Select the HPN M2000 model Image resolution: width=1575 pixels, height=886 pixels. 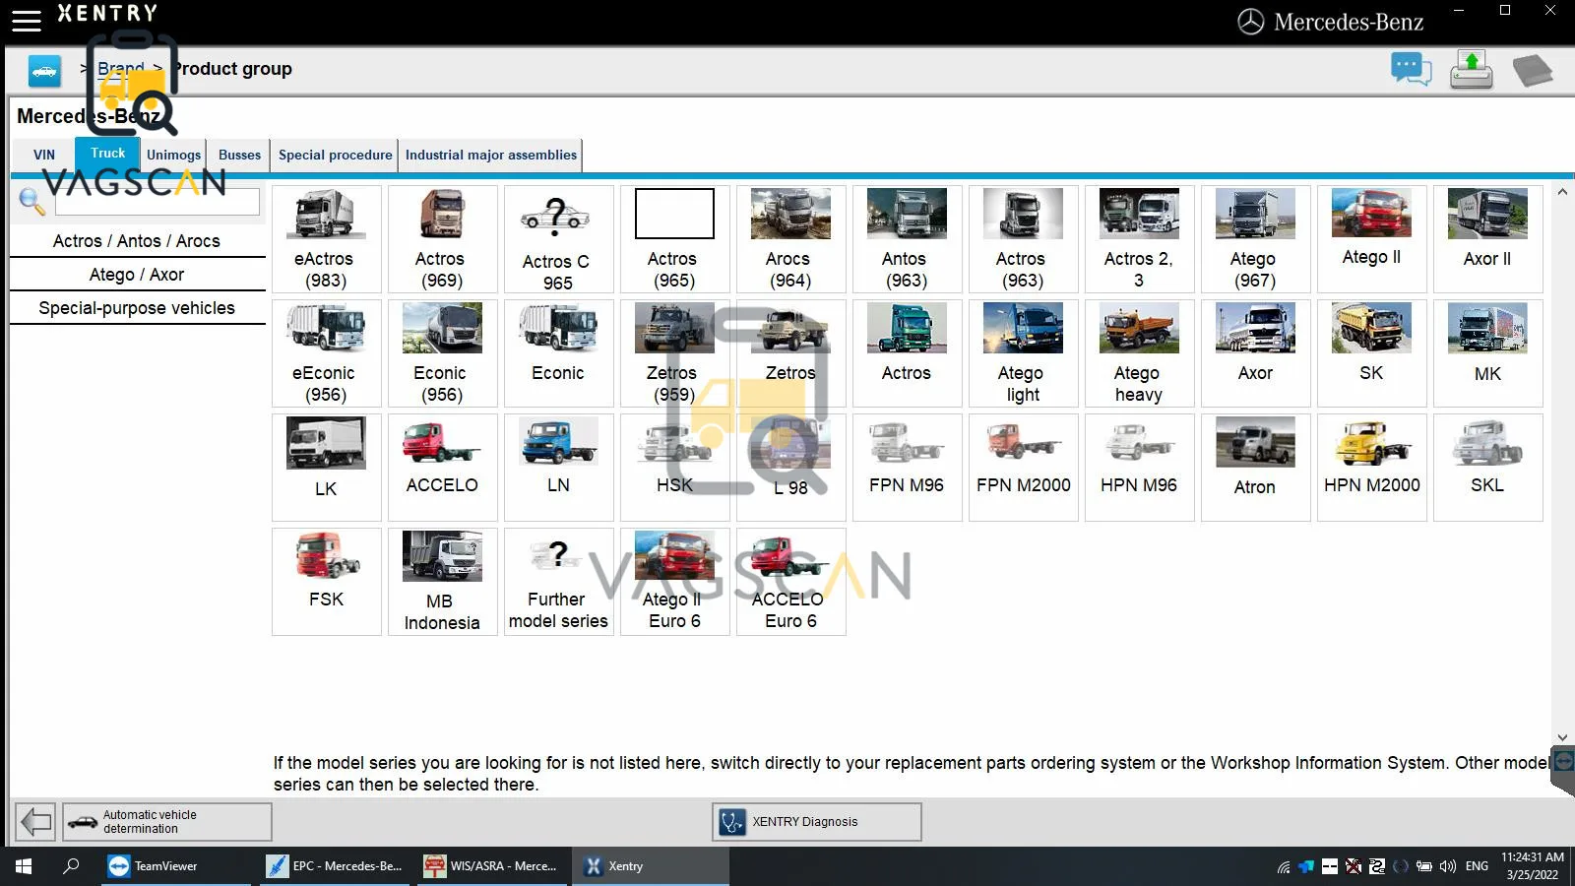coord(1371,468)
